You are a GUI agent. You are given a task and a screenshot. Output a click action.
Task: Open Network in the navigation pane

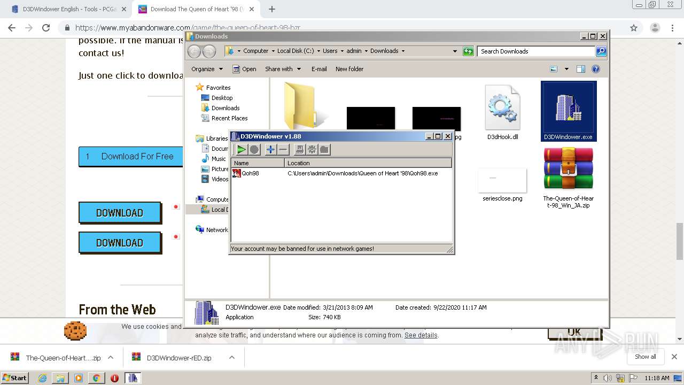[212, 230]
